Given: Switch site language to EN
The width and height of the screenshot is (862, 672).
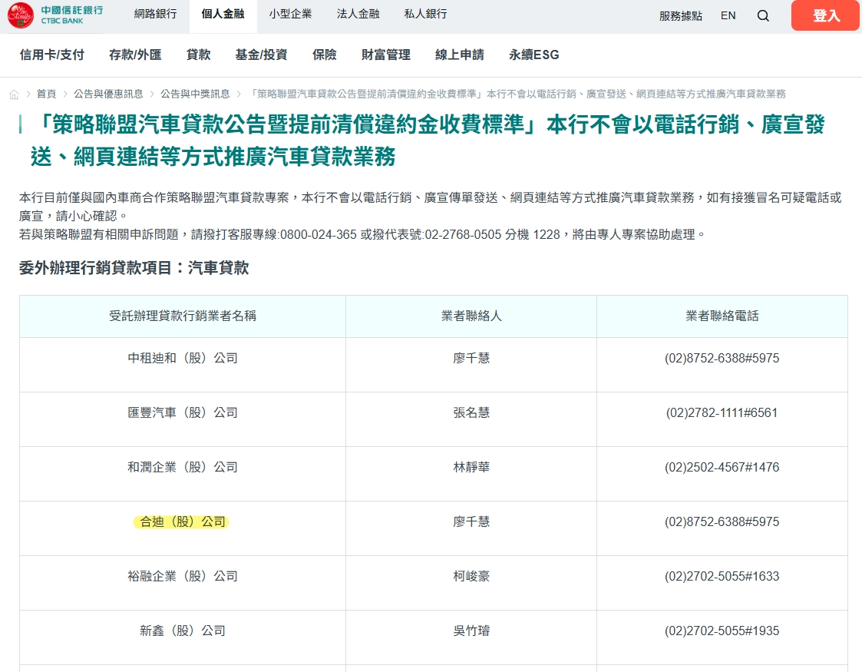Looking at the screenshot, I should click(728, 15).
